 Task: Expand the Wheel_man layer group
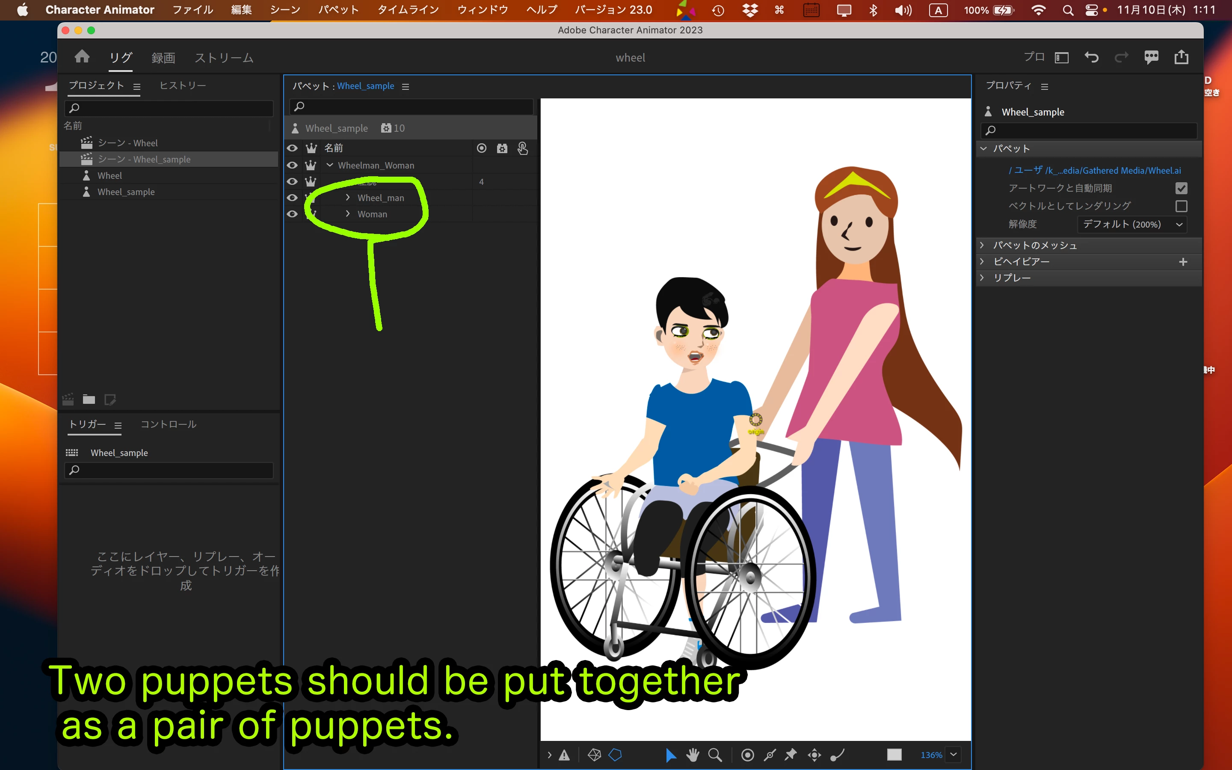(348, 198)
